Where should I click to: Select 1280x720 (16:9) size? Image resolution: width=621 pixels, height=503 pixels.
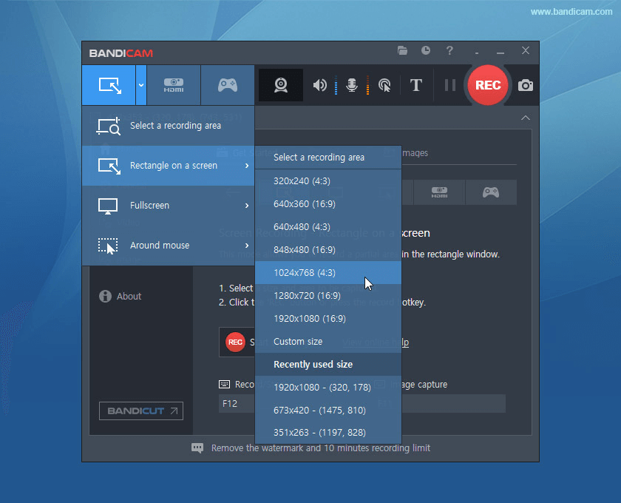tap(328, 296)
